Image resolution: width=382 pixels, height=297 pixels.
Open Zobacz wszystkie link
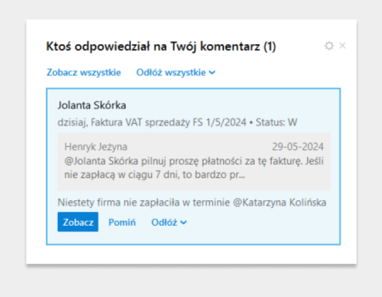pyautogui.click(x=84, y=72)
